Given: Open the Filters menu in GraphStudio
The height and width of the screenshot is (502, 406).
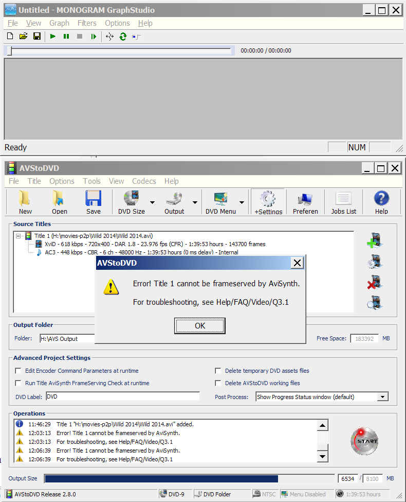Looking at the screenshot, I should tap(87, 23).
